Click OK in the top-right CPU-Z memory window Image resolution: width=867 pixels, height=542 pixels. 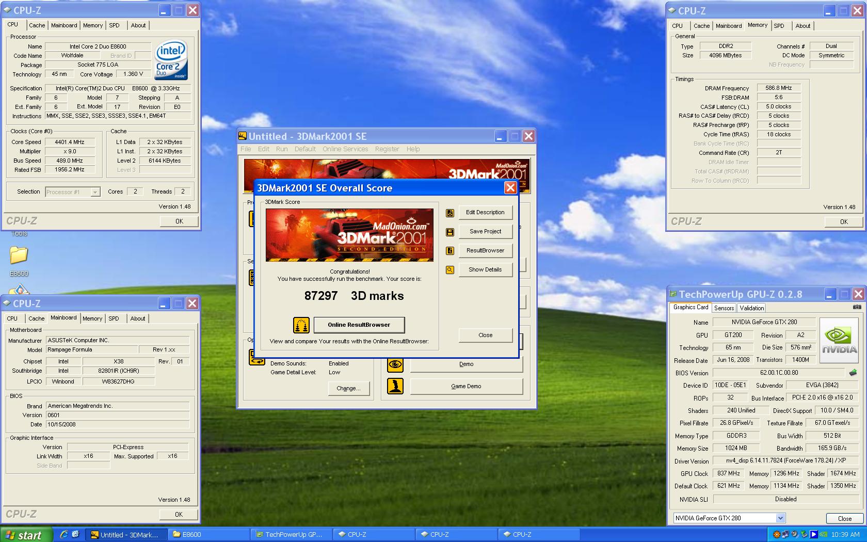pyautogui.click(x=844, y=221)
